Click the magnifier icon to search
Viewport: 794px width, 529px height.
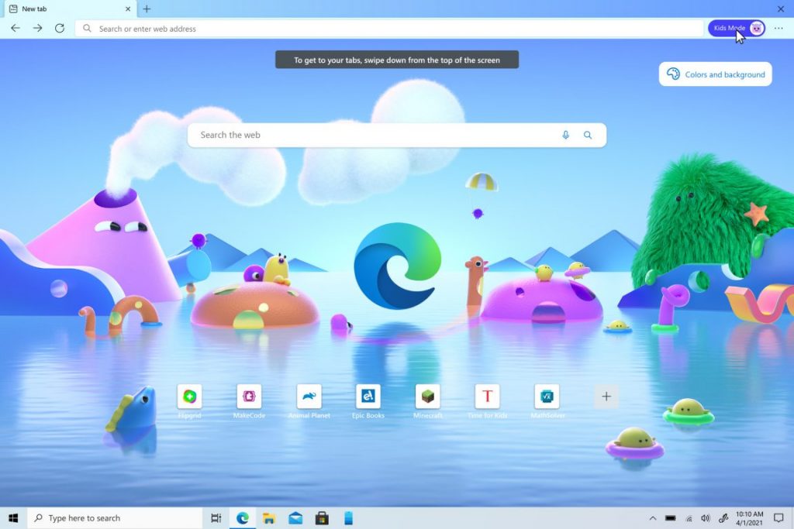pos(588,135)
